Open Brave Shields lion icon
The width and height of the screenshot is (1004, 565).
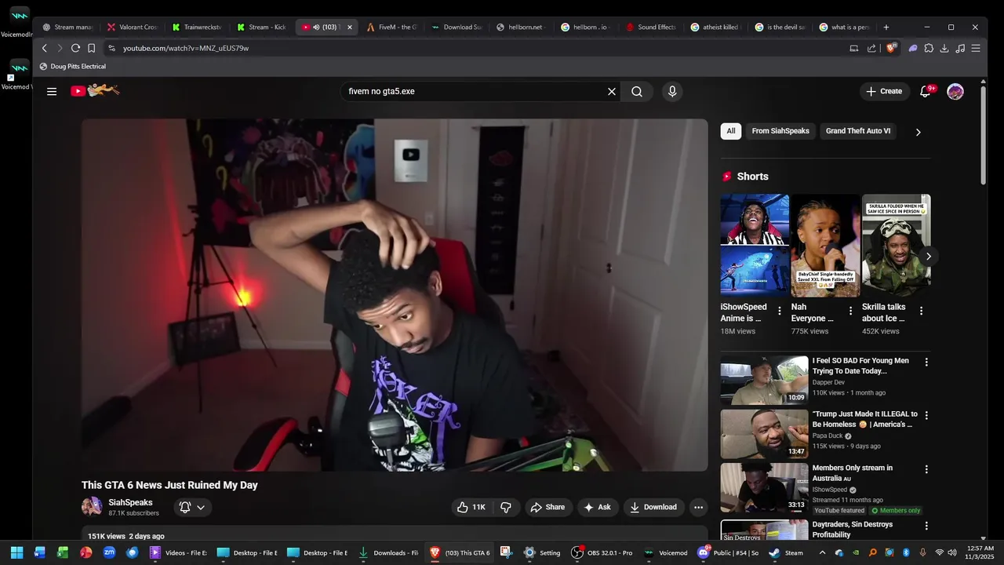(x=891, y=48)
